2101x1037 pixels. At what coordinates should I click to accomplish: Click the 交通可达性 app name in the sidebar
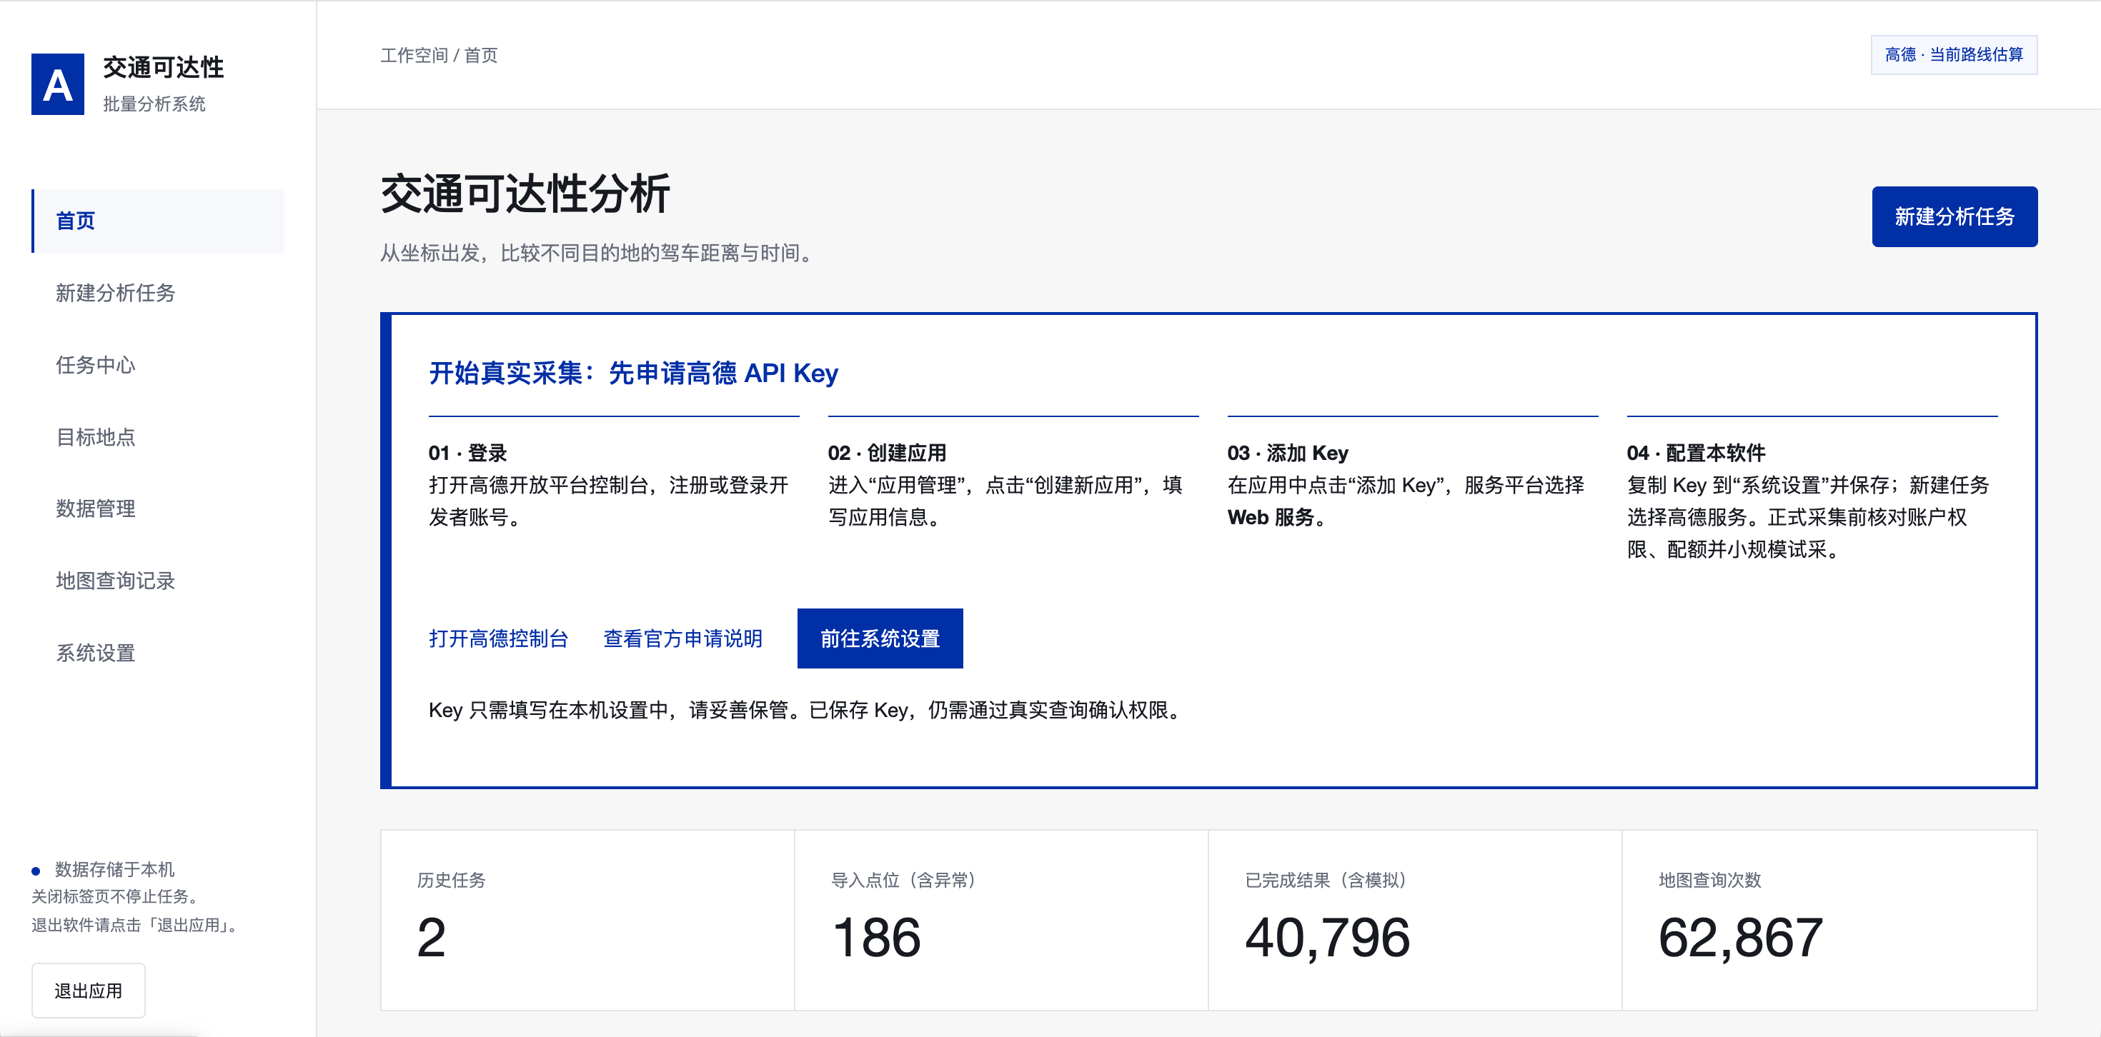click(x=163, y=67)
